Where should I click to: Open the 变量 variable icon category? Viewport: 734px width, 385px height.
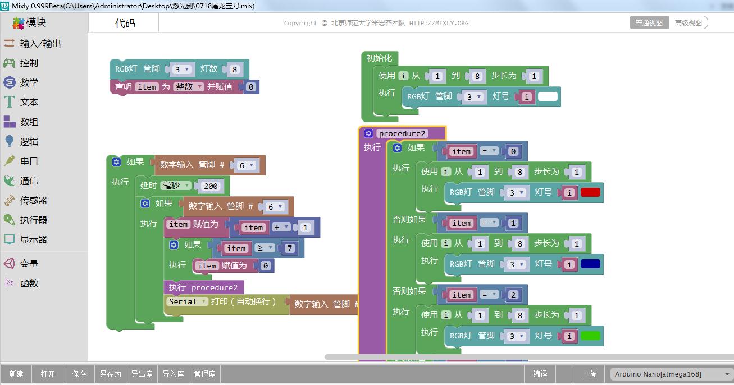tap(9, 263)
